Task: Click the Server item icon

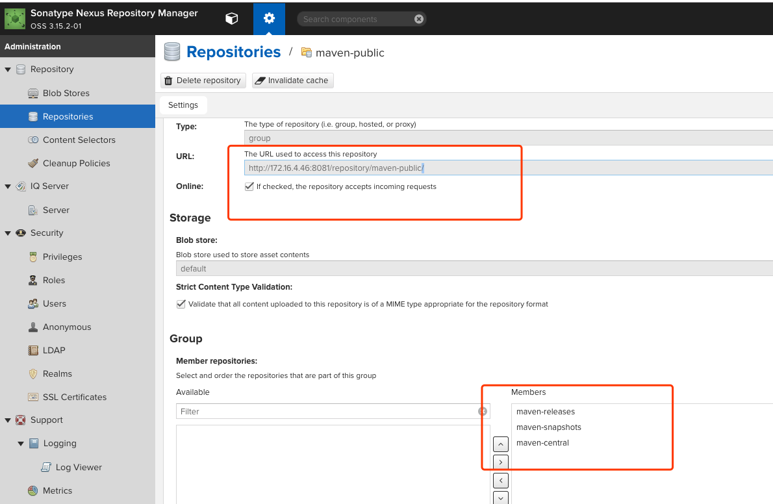Action: click(33, 210)
